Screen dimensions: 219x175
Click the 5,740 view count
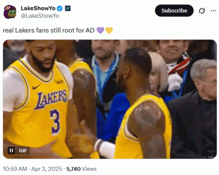pyautogui.click(x=73, y=169)
